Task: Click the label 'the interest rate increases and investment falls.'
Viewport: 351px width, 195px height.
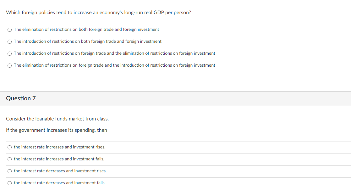Action: tap(59, 159)
